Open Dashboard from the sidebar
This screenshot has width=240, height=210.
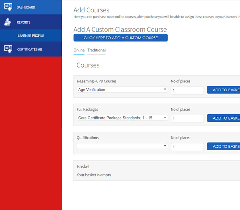point(31,7)
